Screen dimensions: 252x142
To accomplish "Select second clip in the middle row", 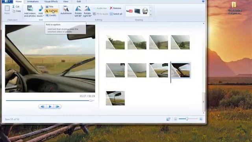I will tap(137, 70).
